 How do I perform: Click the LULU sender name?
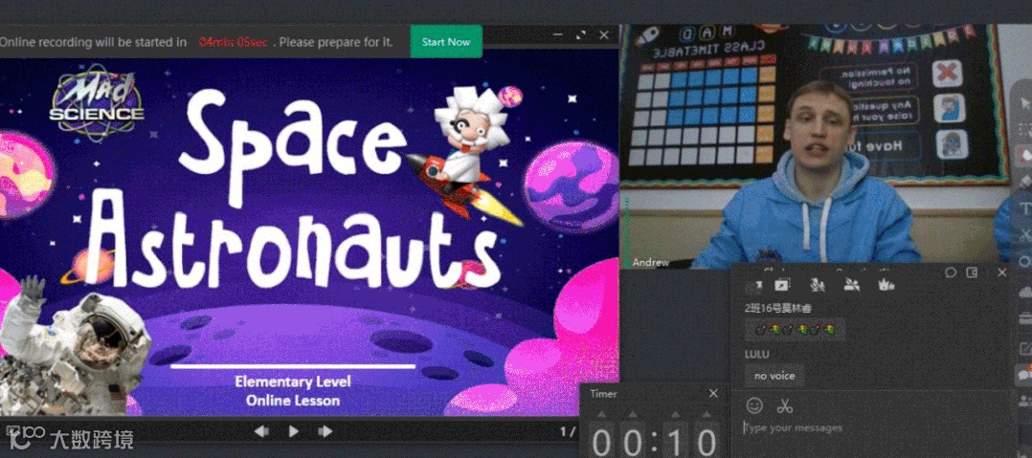coord(757,355)
